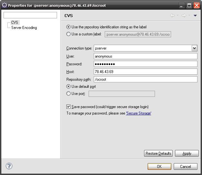Open the Secure Storage link
Viewport: 202px width, 175px height.
pyautogui.click(x=139, y=113)
